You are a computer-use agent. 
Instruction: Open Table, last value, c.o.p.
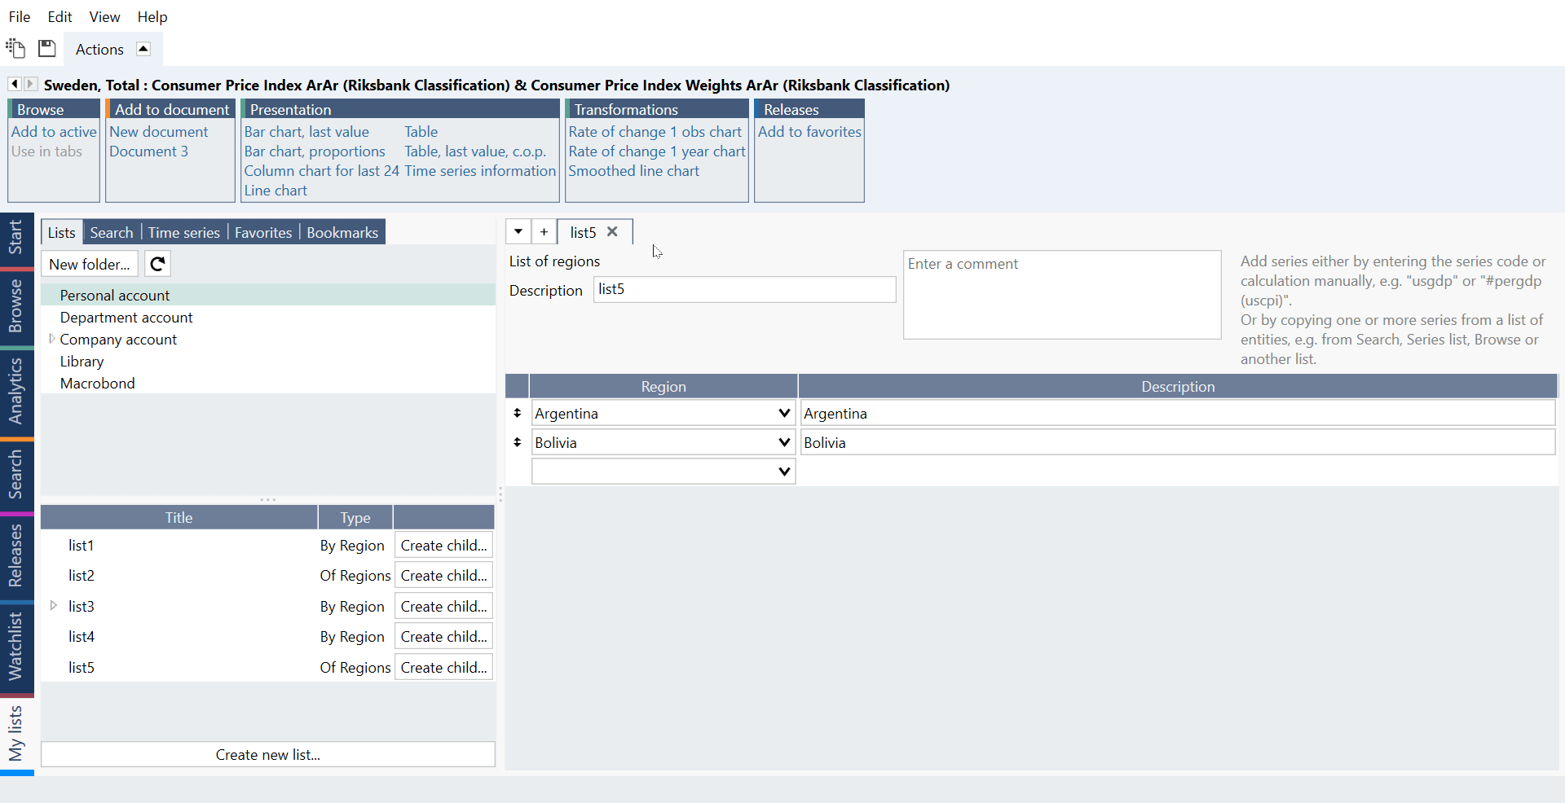[x=475, y=151]
